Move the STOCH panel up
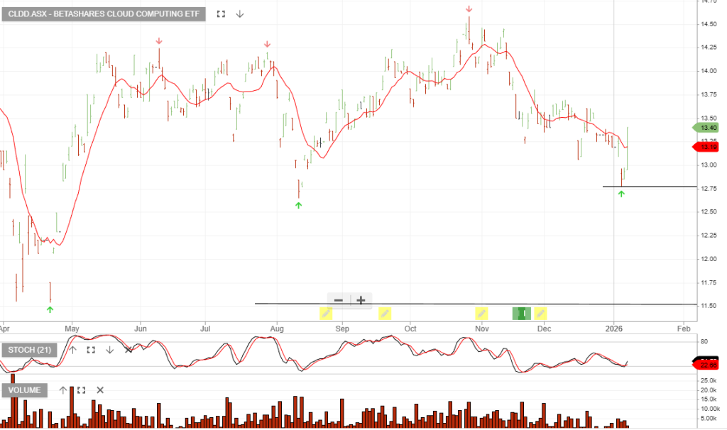727x430 pixels. point(72,350)
